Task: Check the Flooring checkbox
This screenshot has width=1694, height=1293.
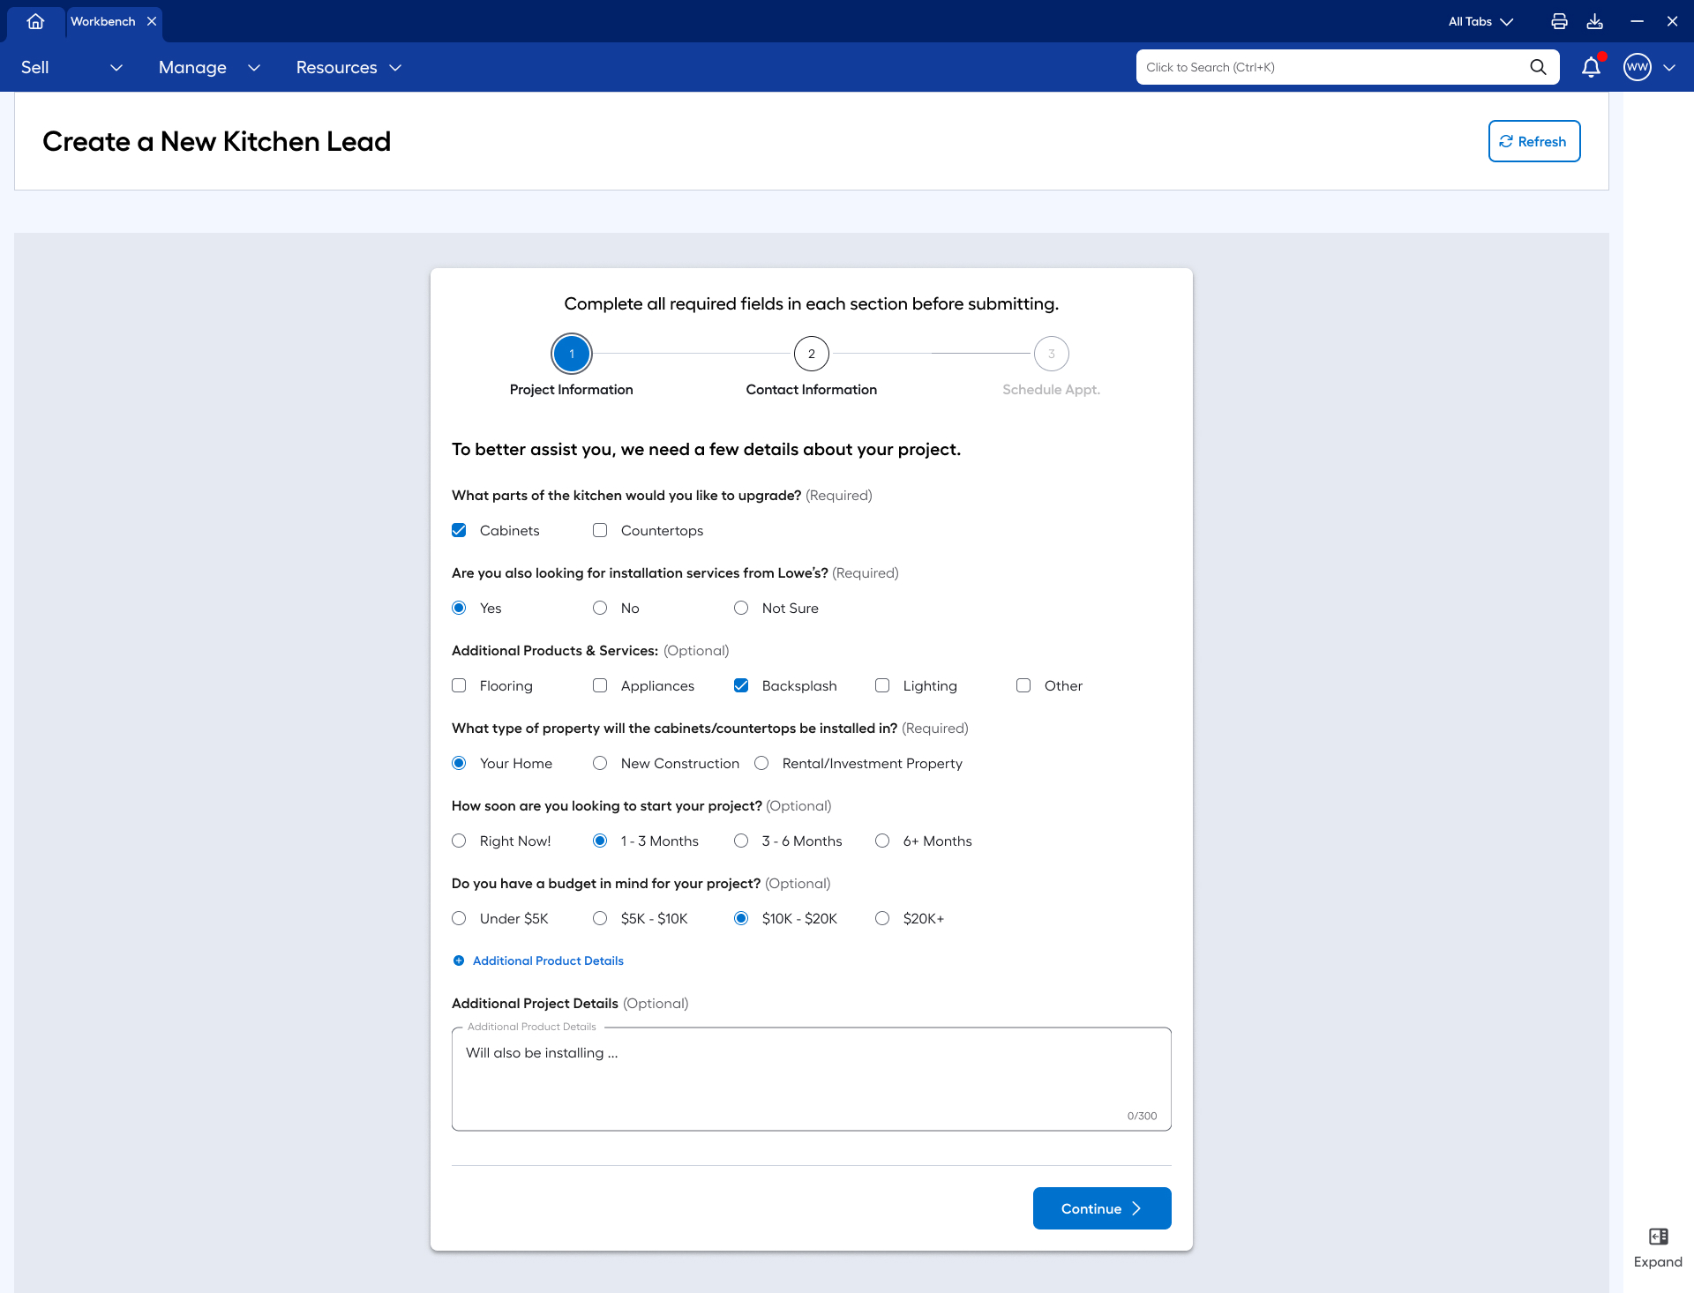Action: [x=459, y=686]
